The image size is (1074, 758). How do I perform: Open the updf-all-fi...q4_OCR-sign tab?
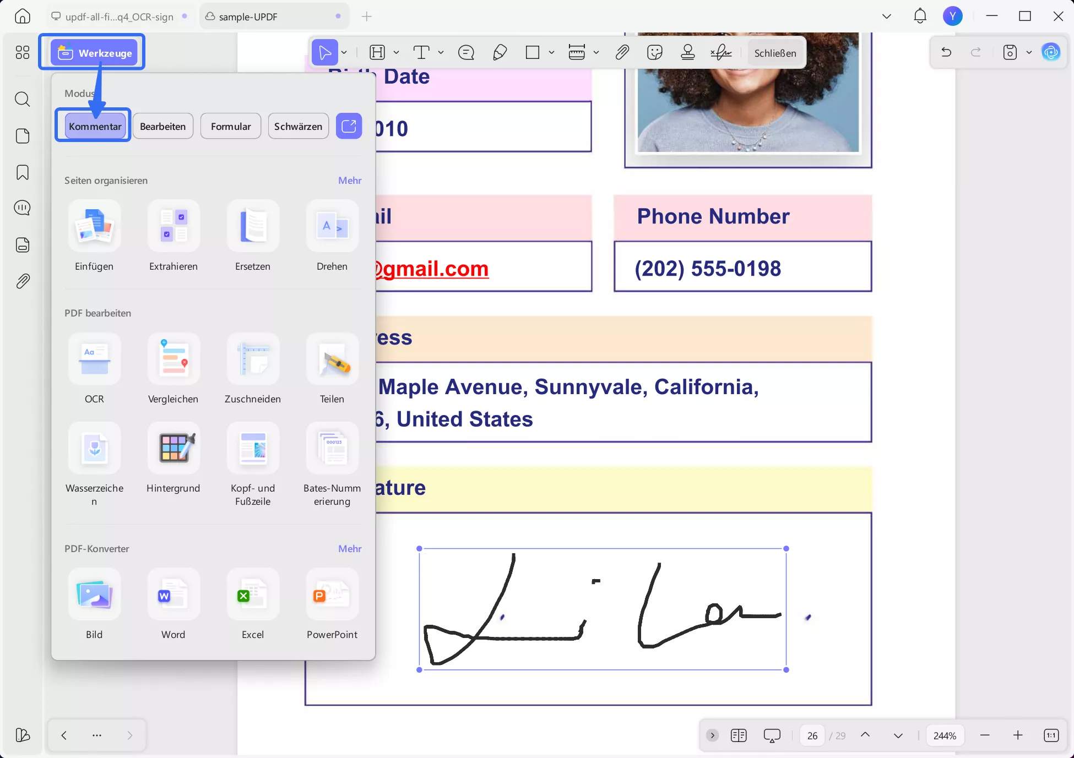tap(119, 17)
